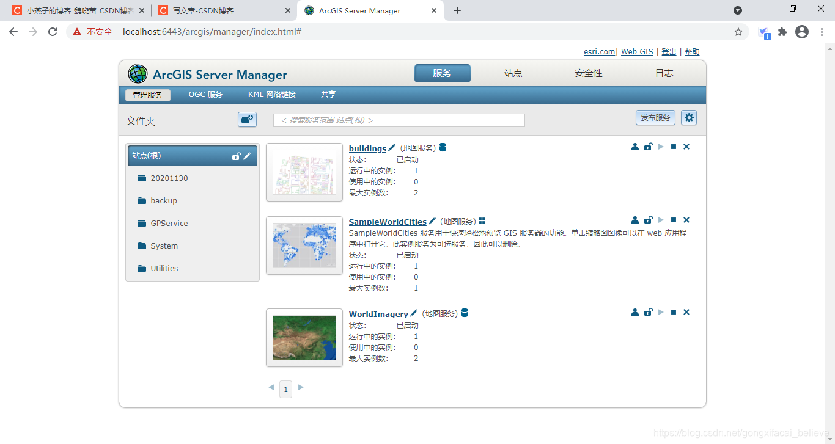Screen dimensions: 835x444
Task: Open the 站点 main tab
Action: coord(513,73)
